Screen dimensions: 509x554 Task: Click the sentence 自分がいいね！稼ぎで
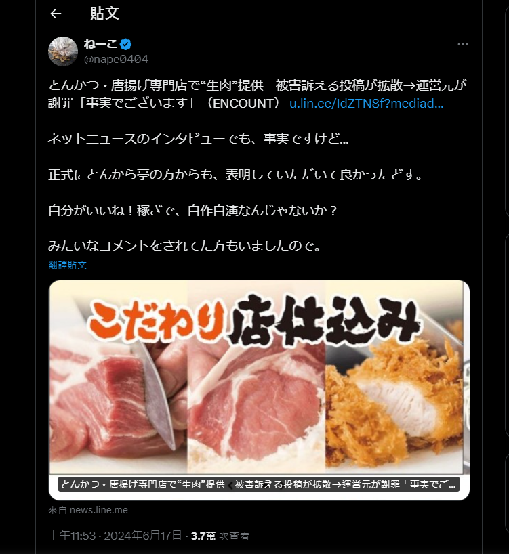pos(193,210)
